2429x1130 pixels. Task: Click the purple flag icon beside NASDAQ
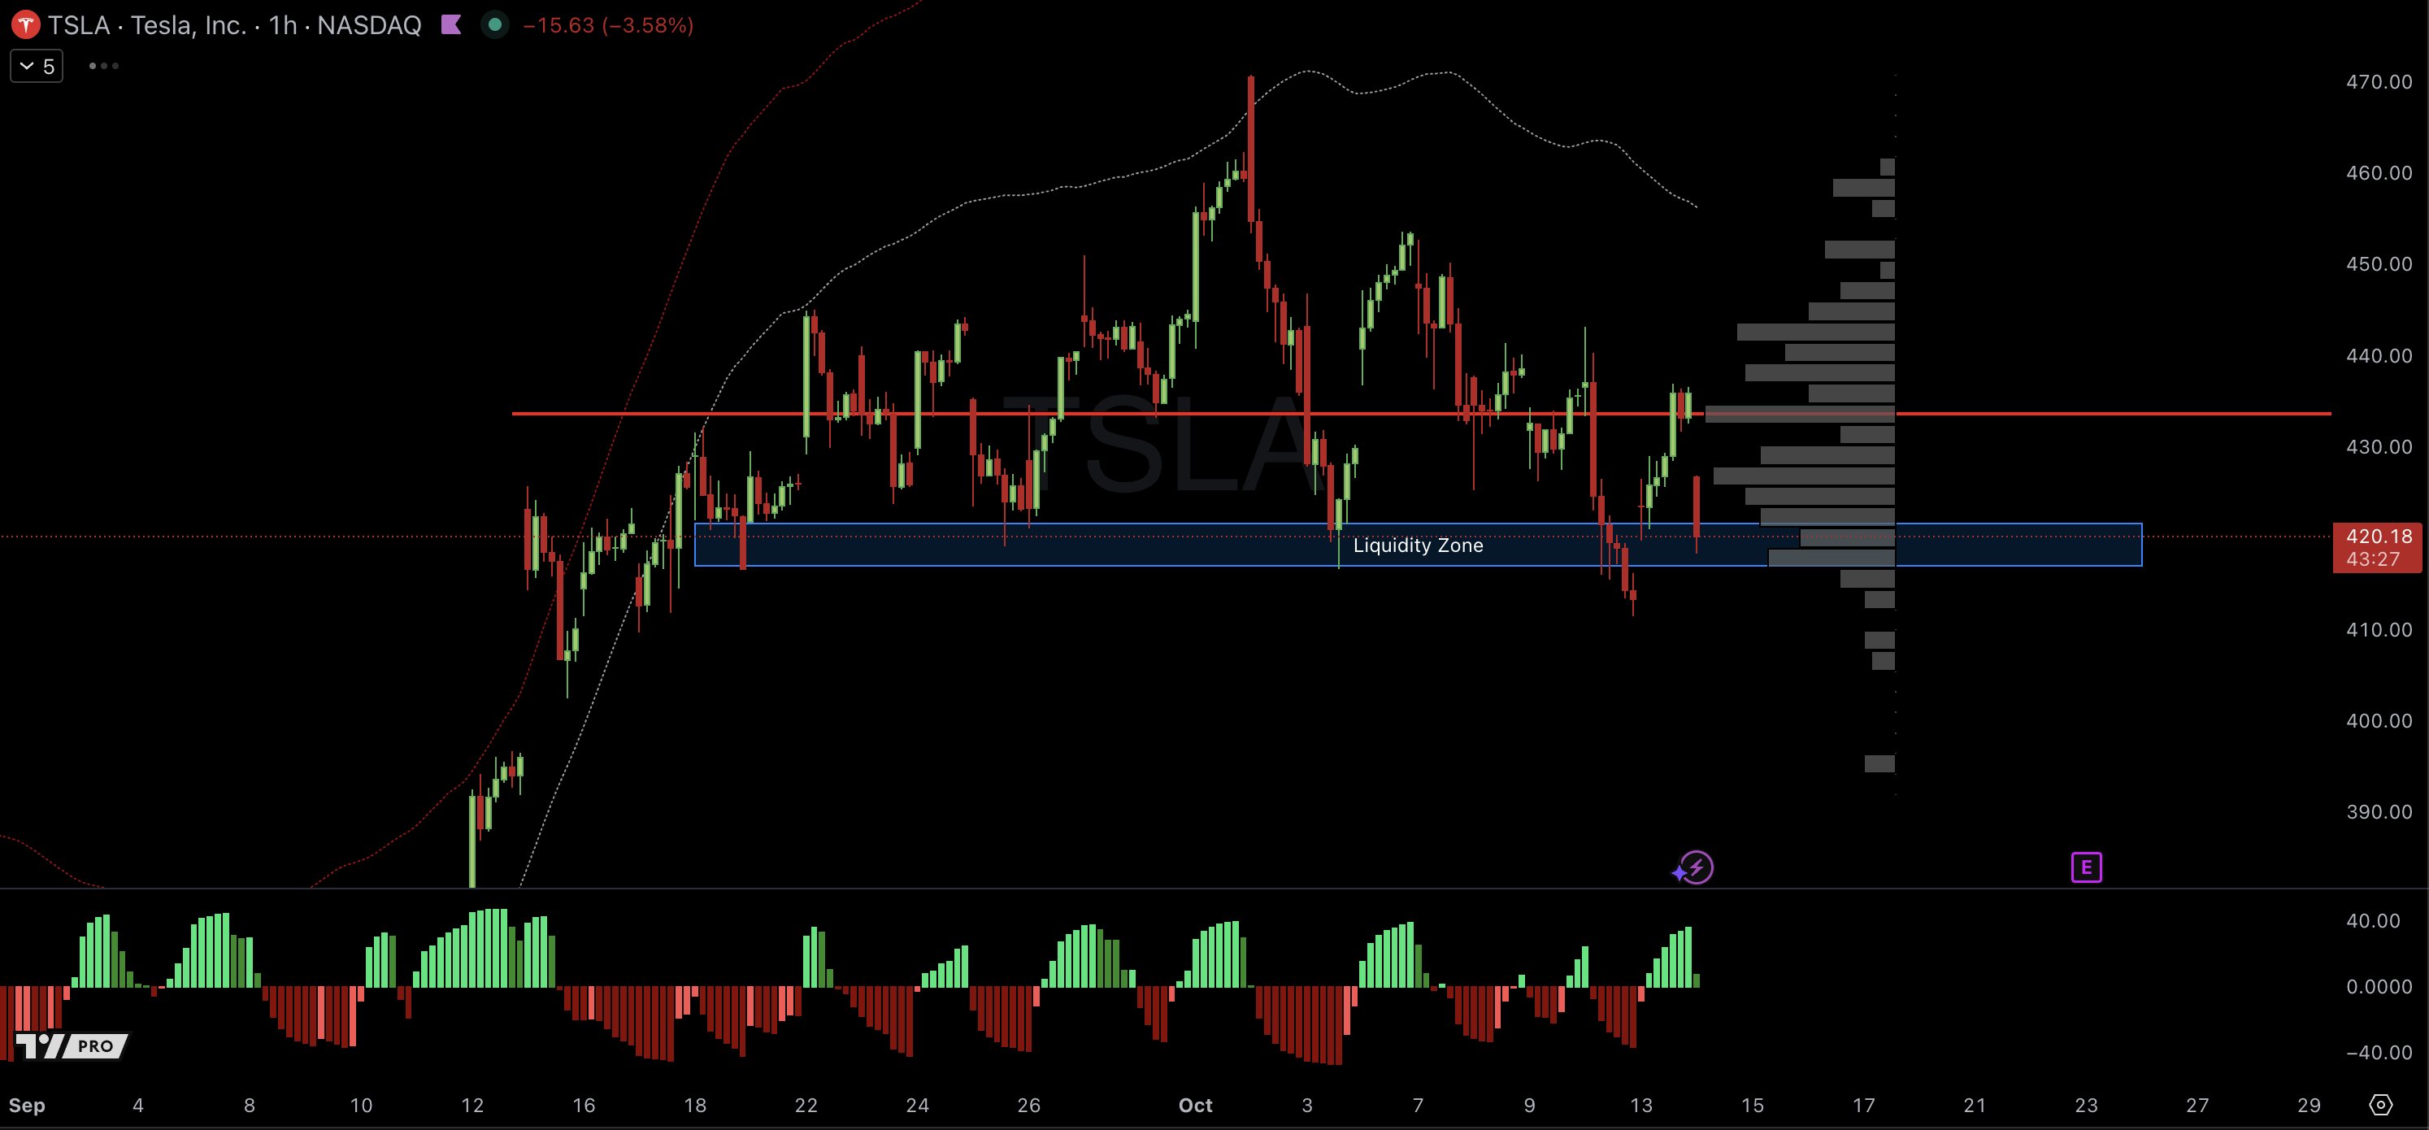pos(452,24)
